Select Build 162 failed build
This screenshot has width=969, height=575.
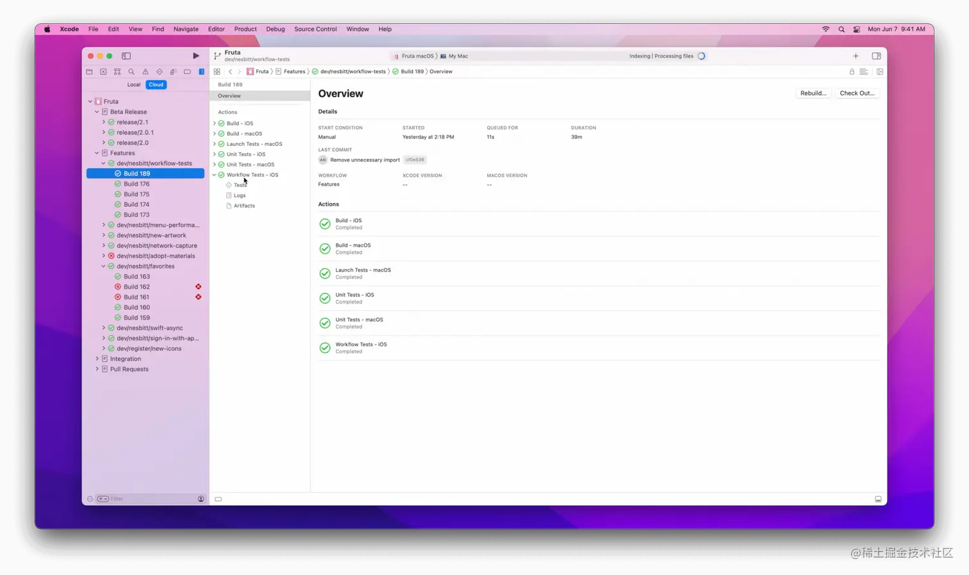[145, 287]
